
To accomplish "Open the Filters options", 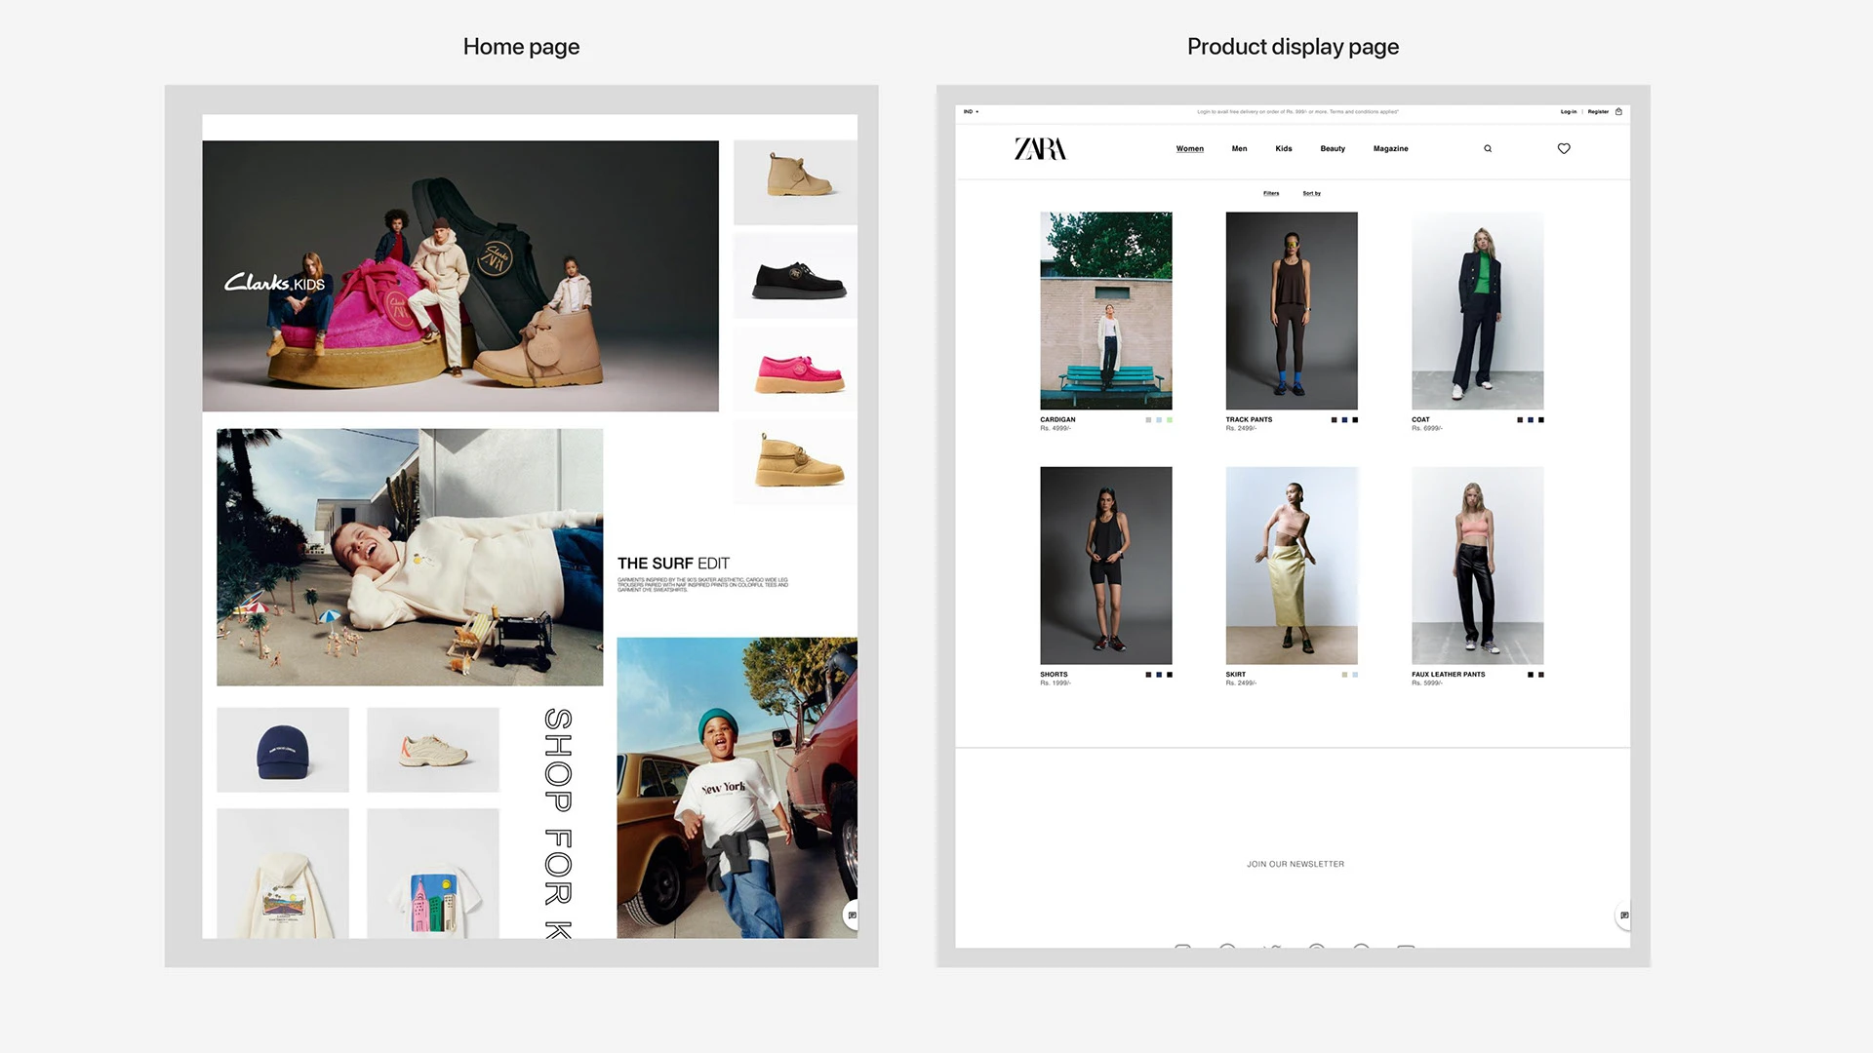I will (1271, 193).
